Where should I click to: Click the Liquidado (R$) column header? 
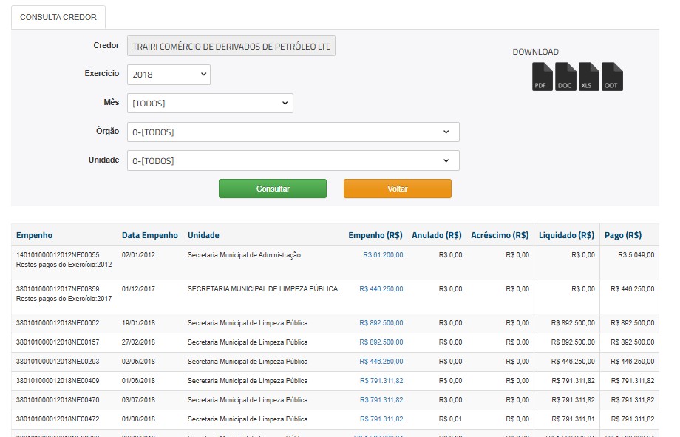coord(566,235)
